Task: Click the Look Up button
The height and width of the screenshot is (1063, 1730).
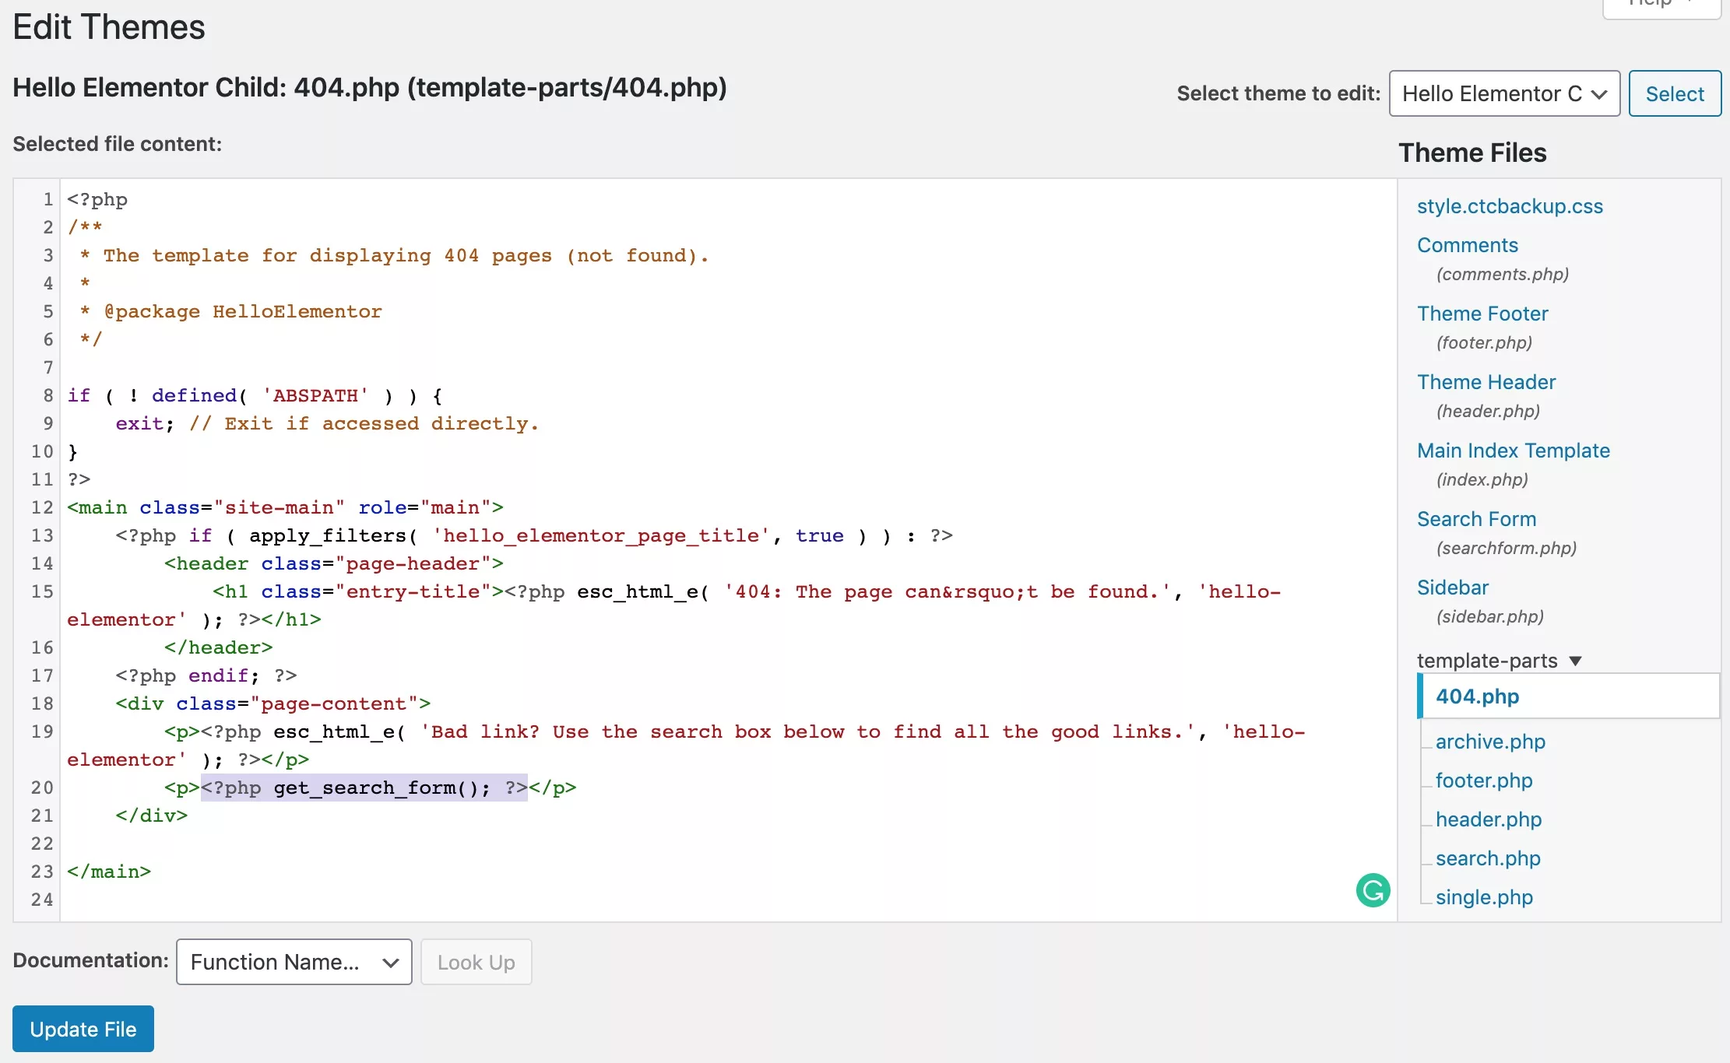Action: coord(476,962)
